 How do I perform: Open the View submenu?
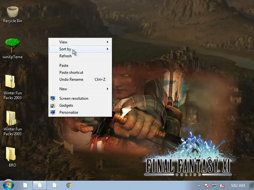click(80, 42)
